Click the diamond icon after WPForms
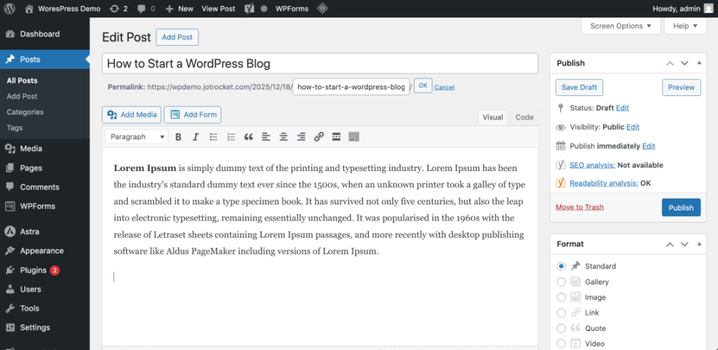This screenshot has width=718, height=350. [x=322, y=9]
